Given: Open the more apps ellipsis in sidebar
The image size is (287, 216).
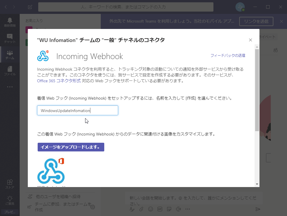Looking at the screenshot, I should click(10, 87).
